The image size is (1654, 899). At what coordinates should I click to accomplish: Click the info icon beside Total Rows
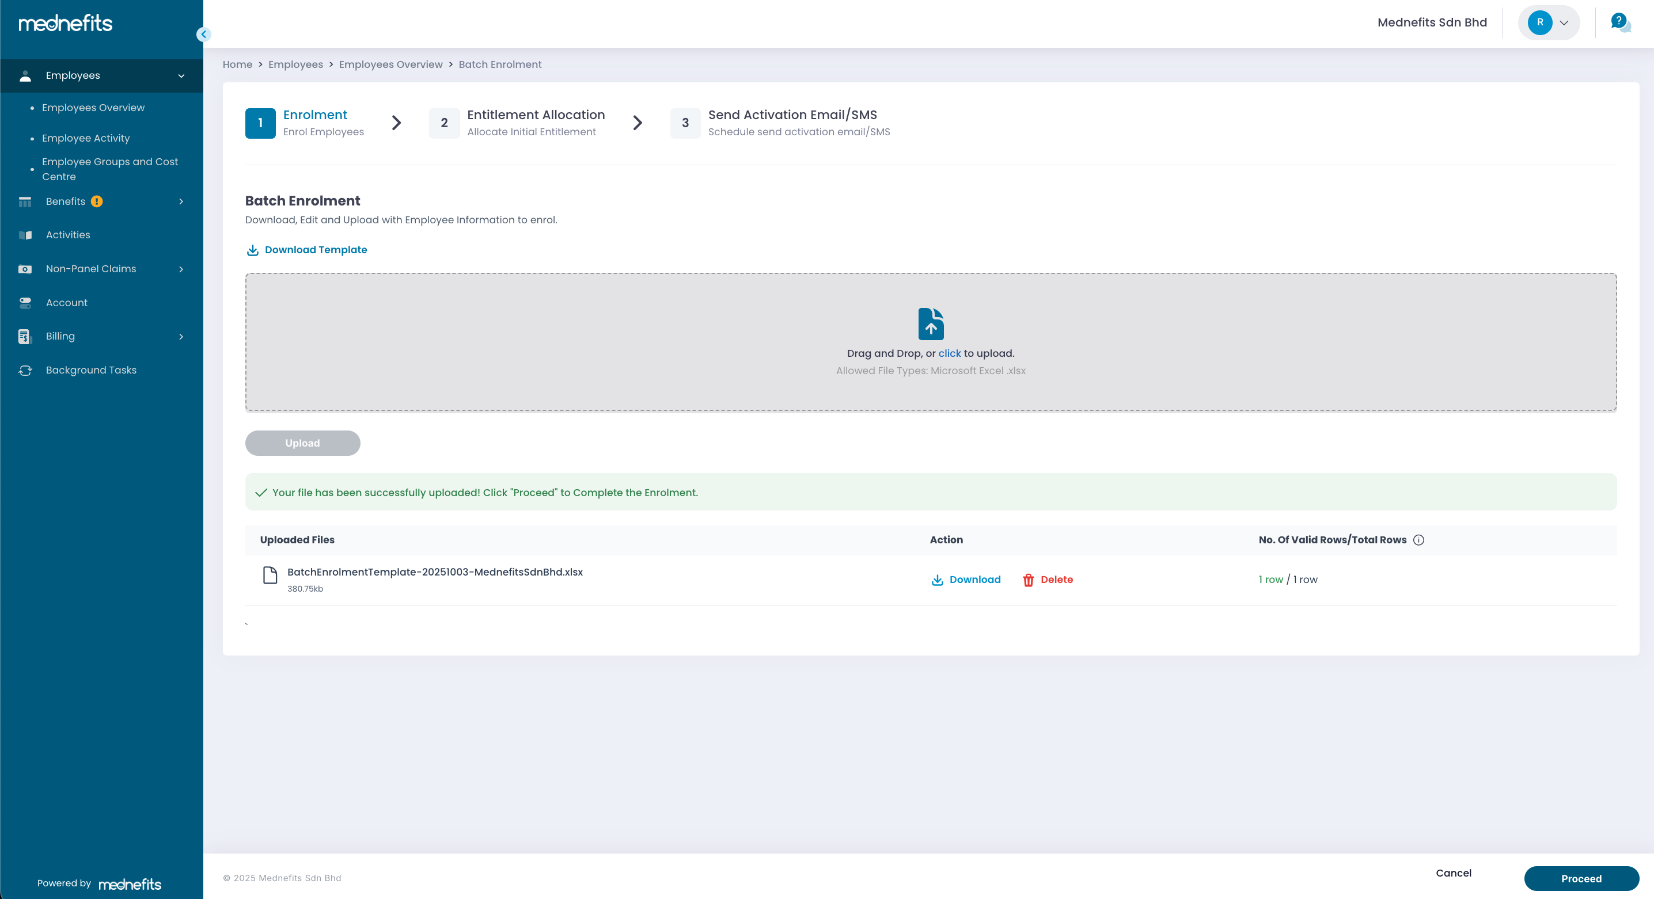[x=1418, y=540]
